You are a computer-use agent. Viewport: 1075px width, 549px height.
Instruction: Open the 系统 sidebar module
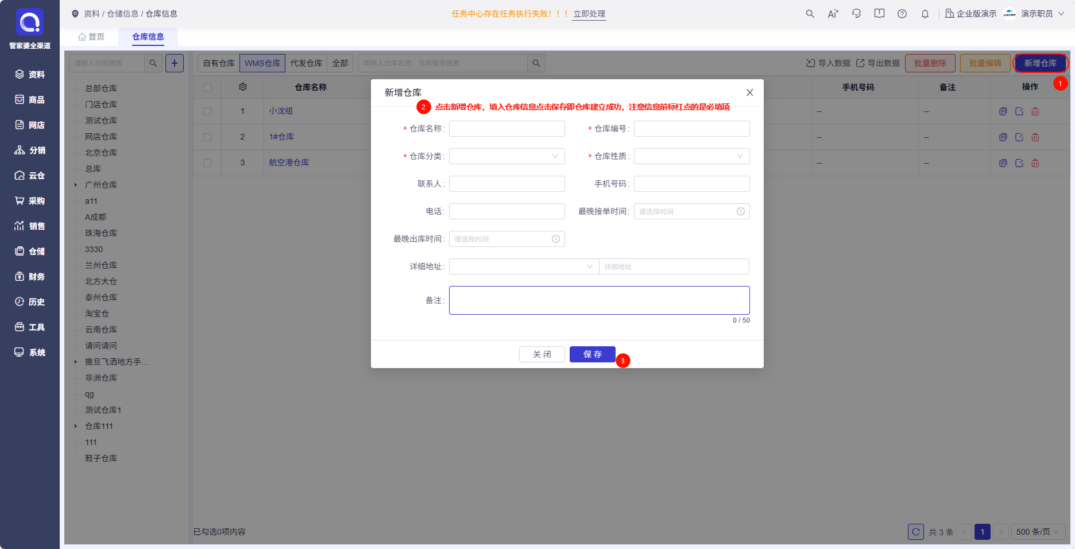[30, 352]
